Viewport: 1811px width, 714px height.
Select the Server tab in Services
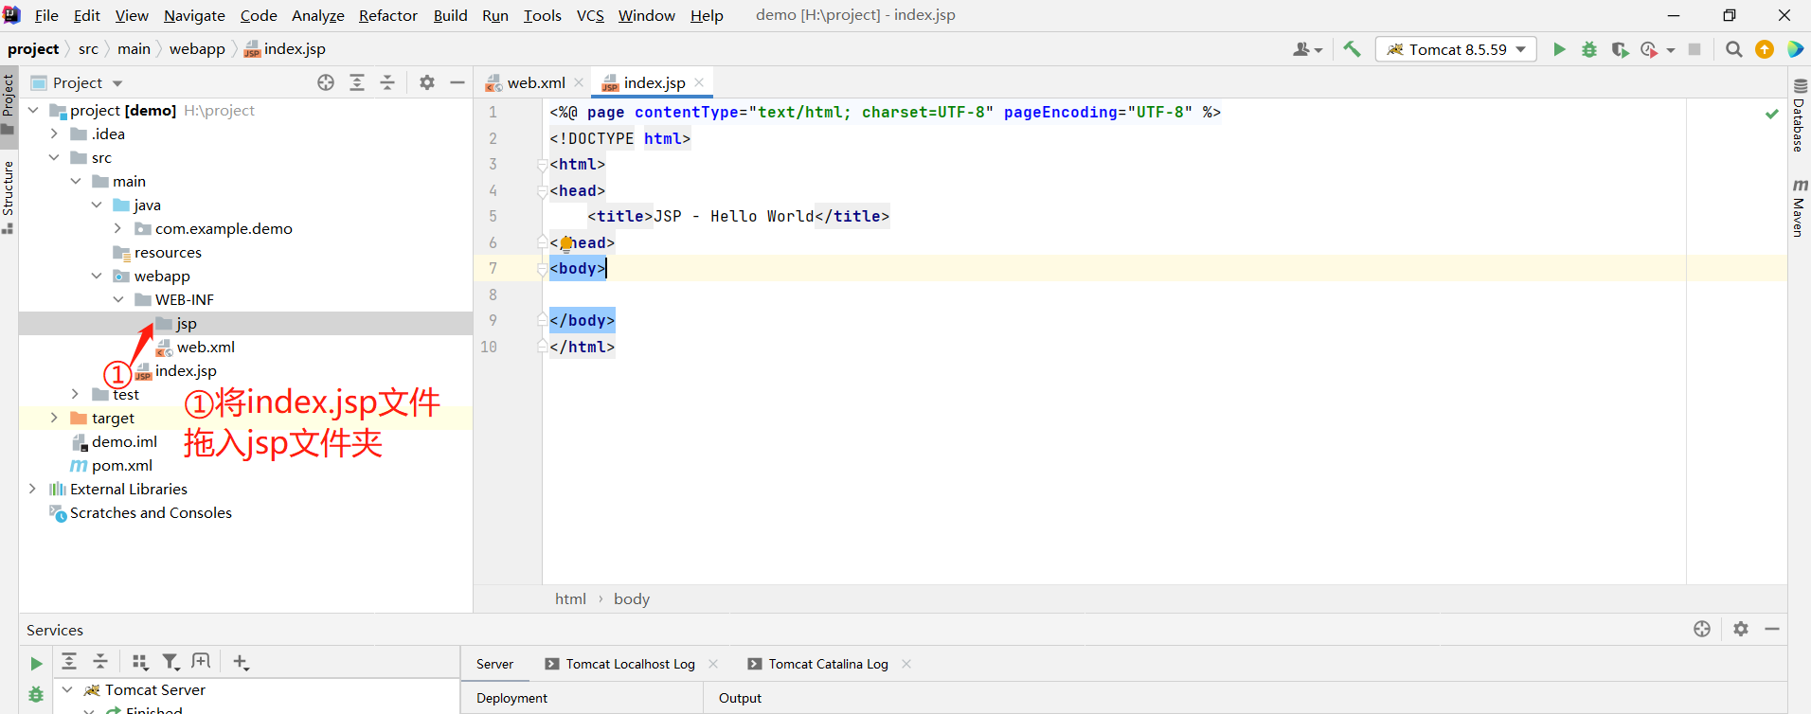point(494,664)
